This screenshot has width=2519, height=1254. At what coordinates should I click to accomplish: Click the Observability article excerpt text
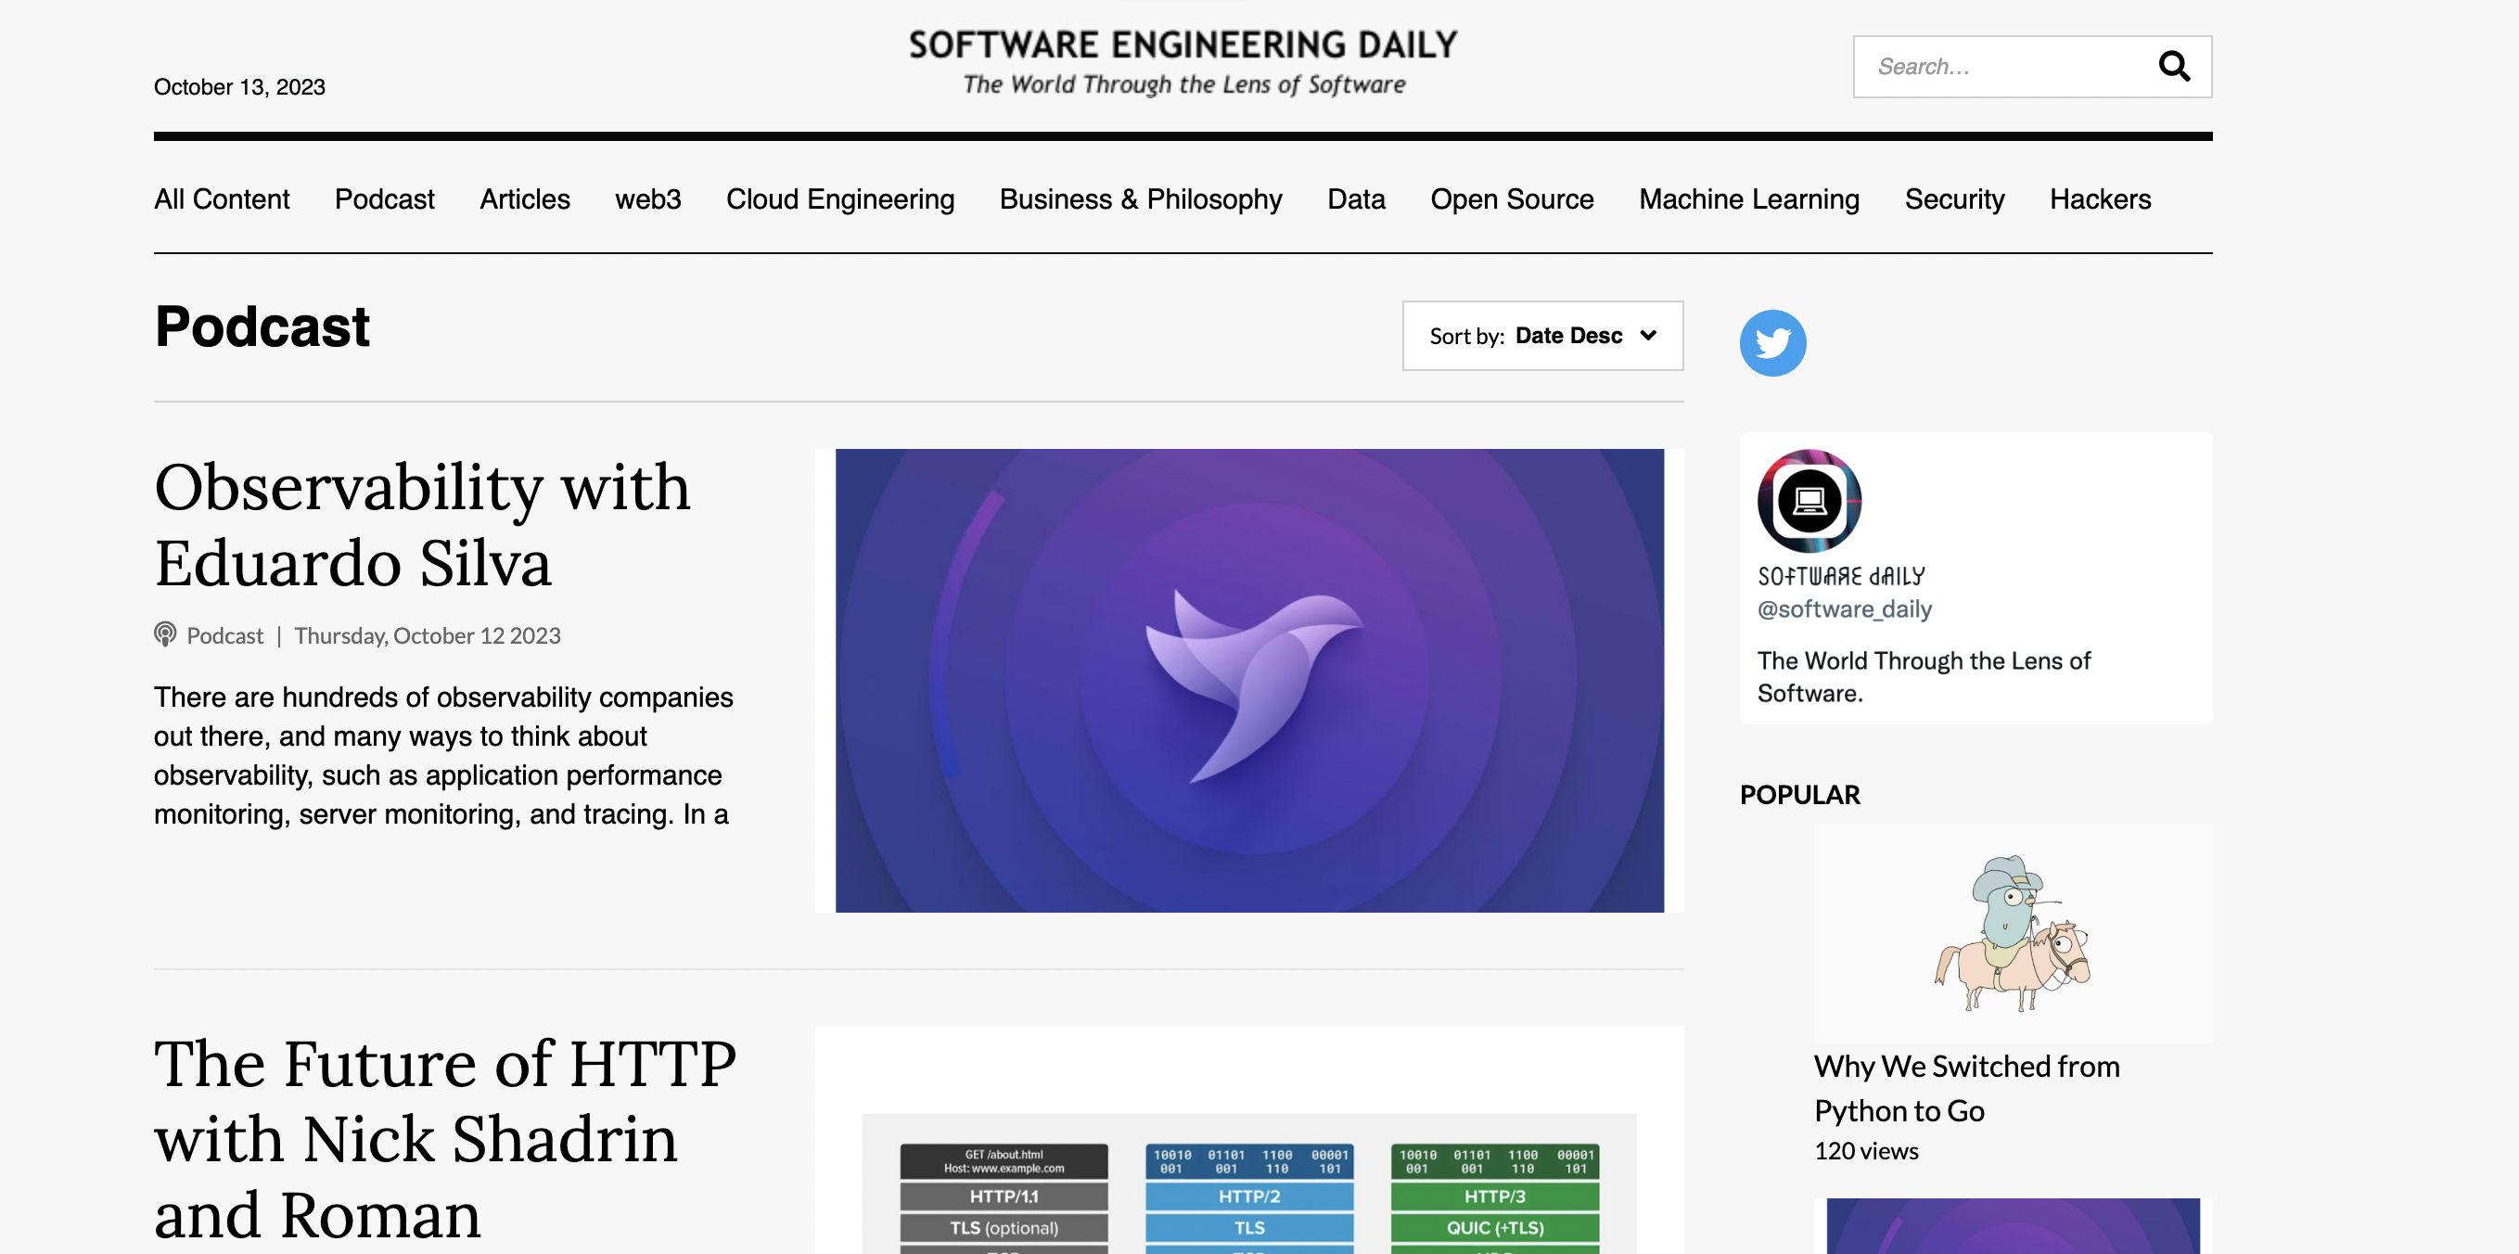(443, 755)
